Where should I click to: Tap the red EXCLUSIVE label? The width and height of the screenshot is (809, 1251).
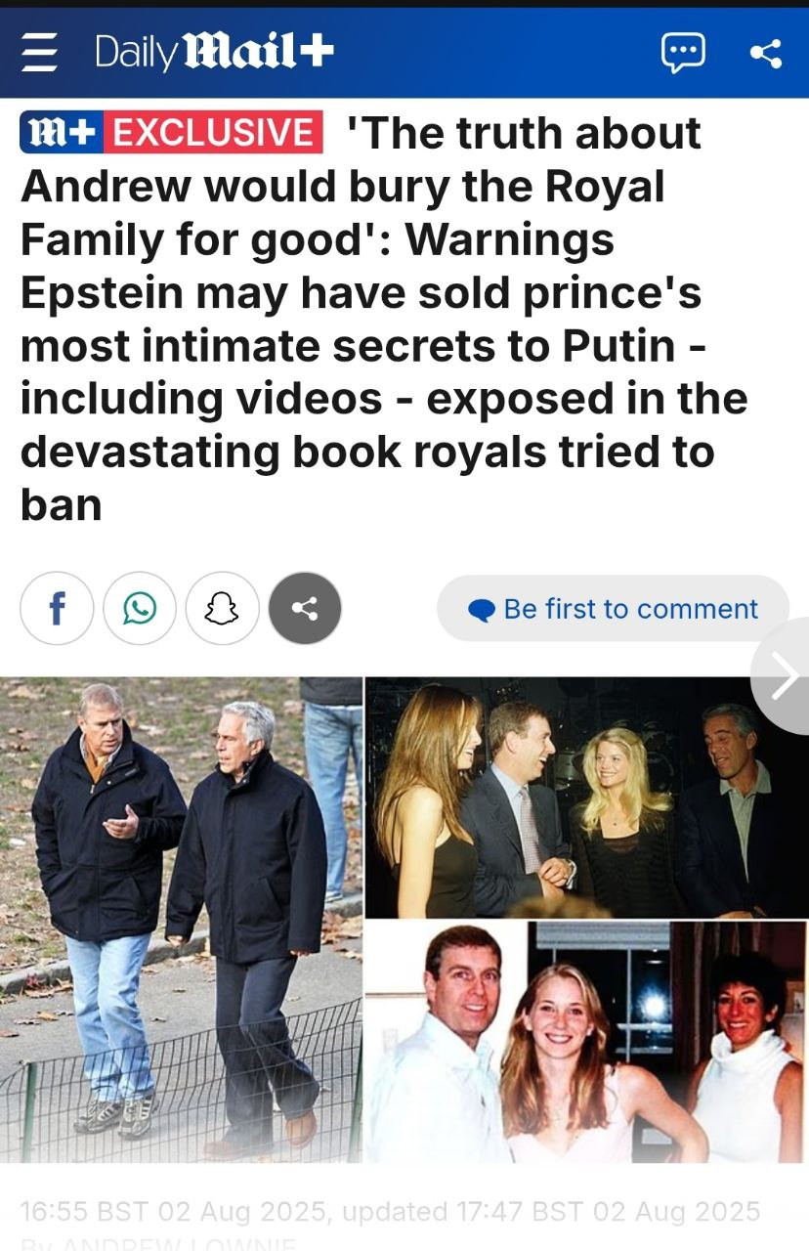[x=213, y=133]
